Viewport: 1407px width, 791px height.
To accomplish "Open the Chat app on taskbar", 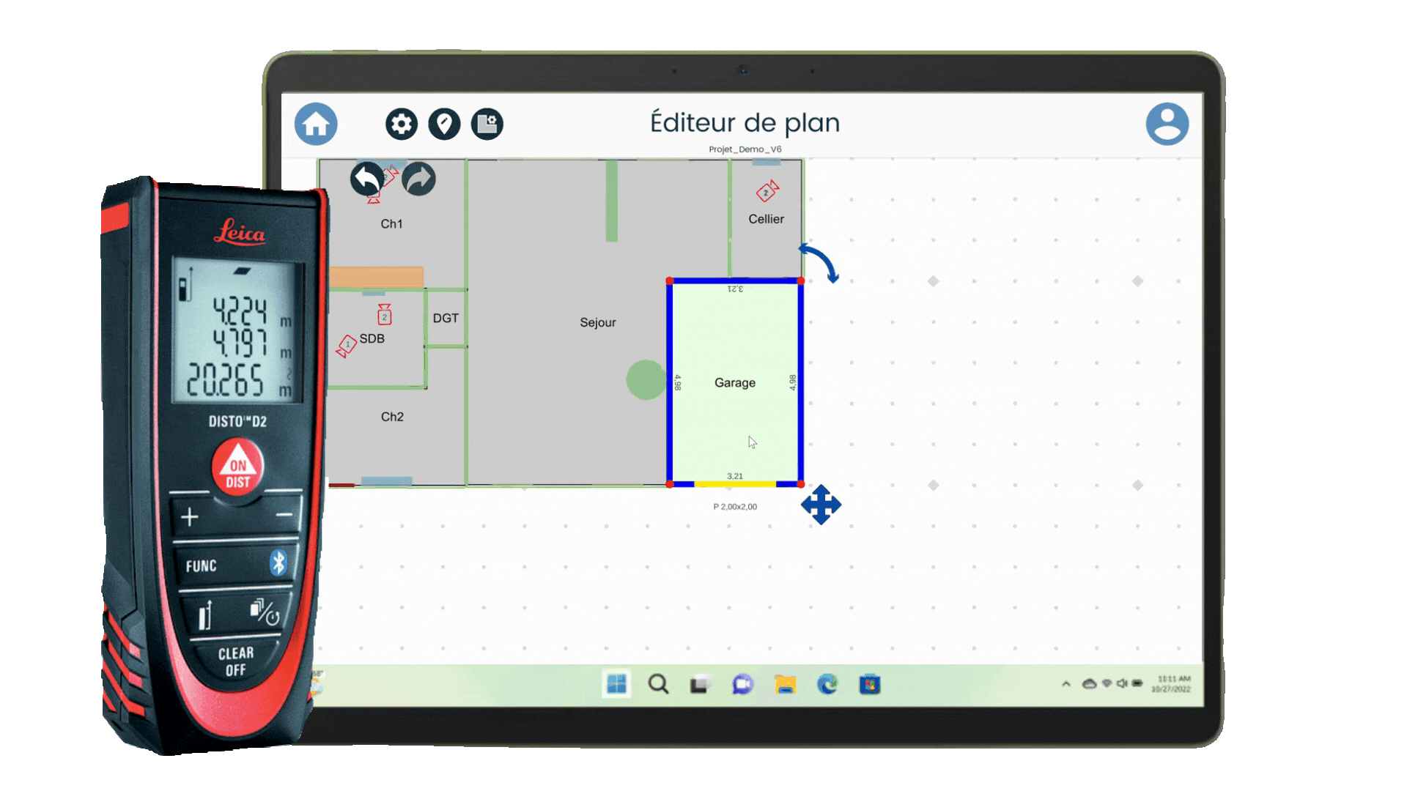I will tap(742, 684).
